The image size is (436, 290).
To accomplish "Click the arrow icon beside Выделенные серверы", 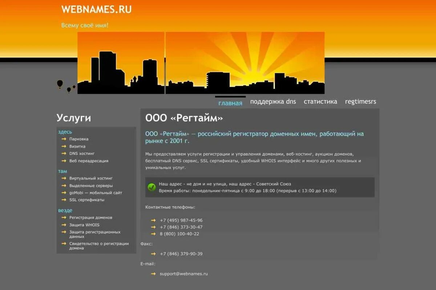I will click(x=64, y=186).
